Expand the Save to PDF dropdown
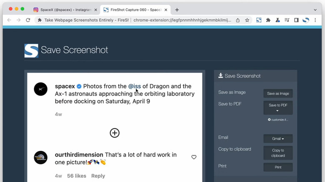This screenshot has width=325, height=182. tap(278, 108)
